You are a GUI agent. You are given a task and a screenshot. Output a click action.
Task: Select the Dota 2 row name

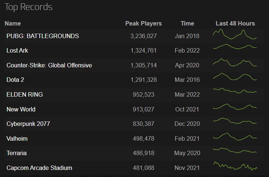[15, 80]
